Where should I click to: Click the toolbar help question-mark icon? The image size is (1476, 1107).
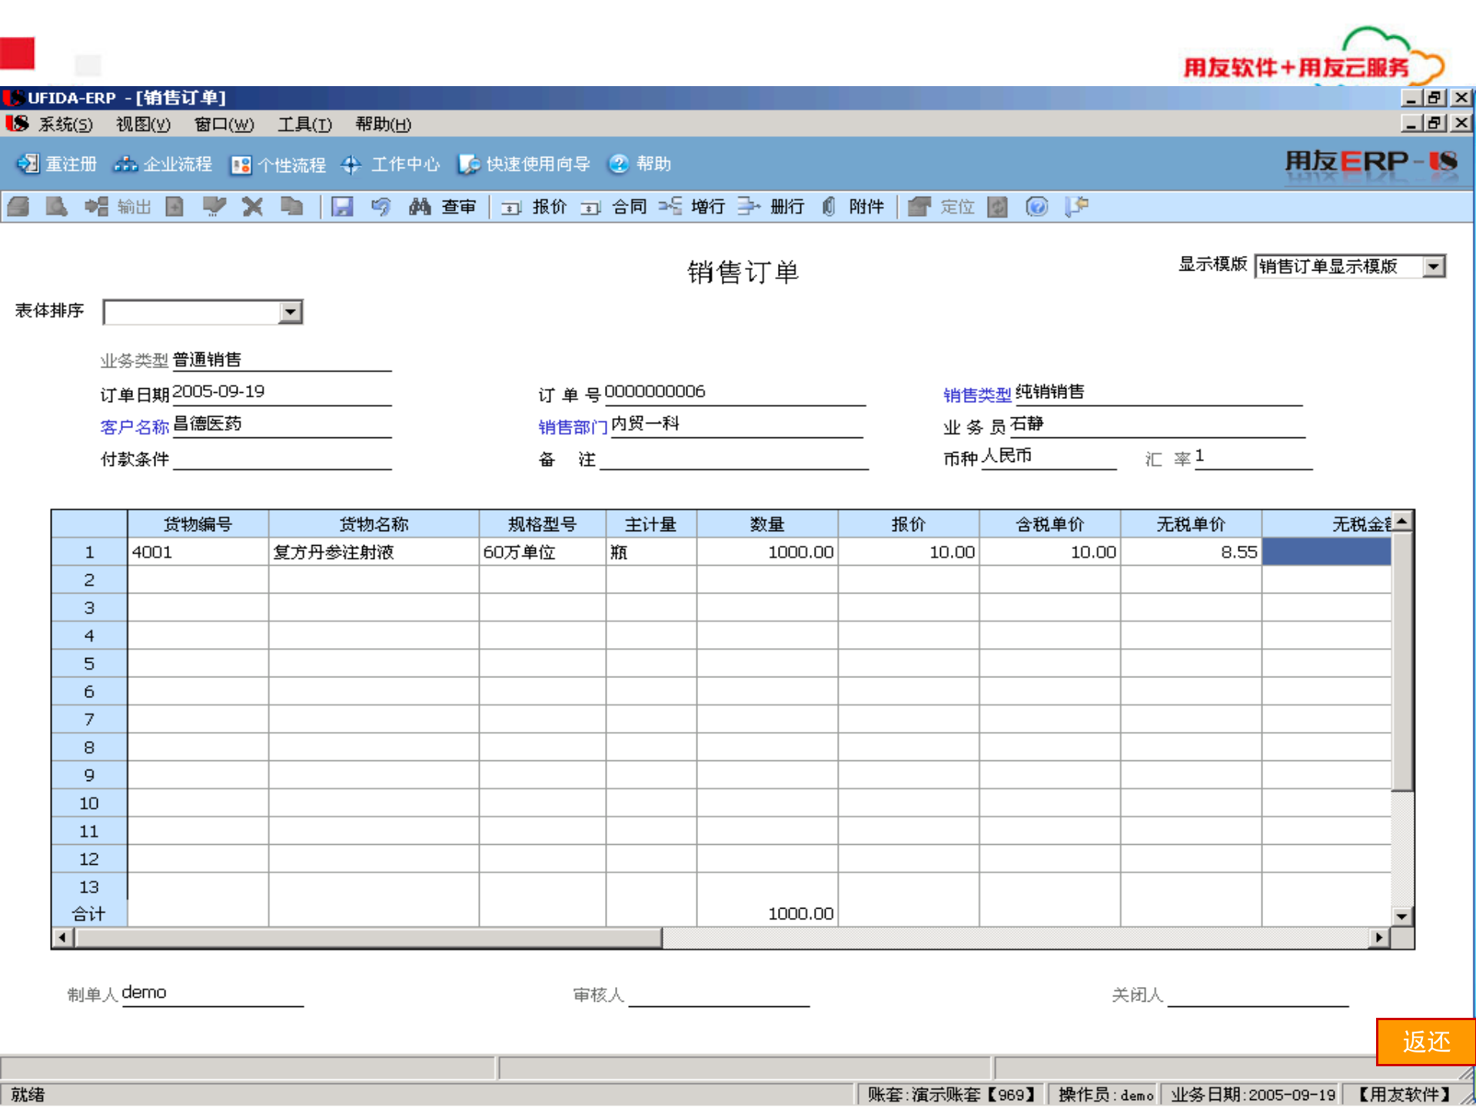[x=1037, y=207]
